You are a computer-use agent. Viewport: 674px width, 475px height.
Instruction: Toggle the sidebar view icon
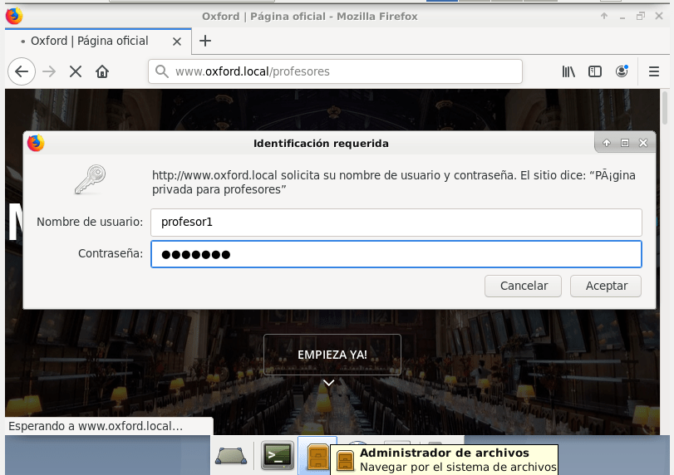[595, 71]
